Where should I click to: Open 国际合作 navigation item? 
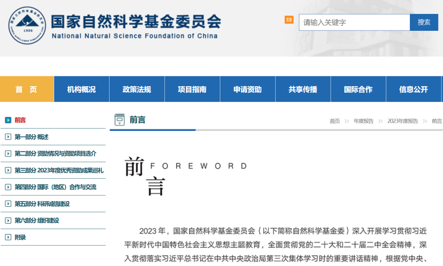358,89
